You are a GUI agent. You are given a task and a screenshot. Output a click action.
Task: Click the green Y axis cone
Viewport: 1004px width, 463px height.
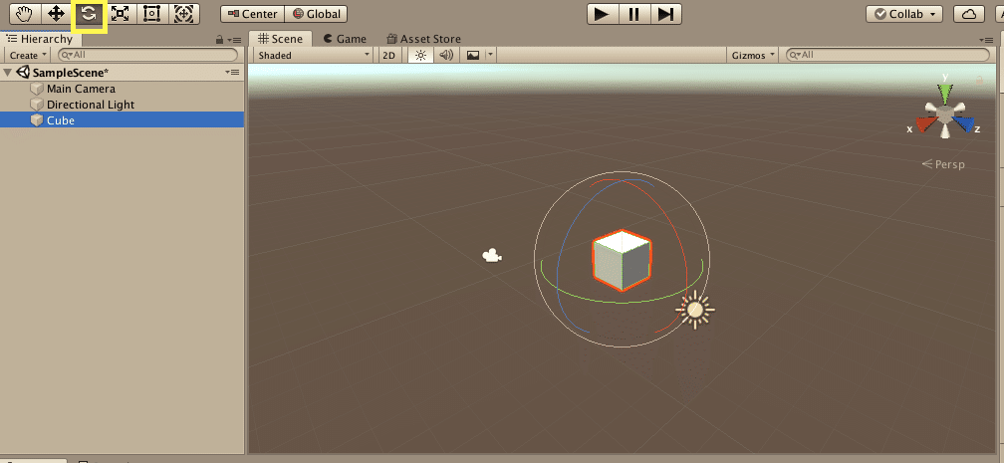pos(945,95)
